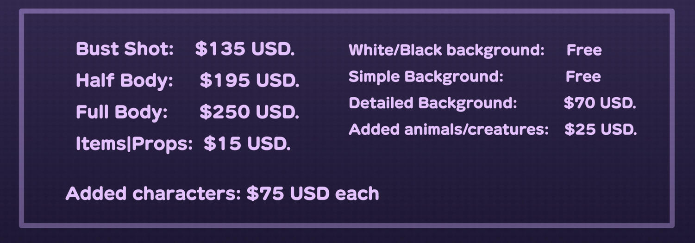Select the $25 USD price
Screen dimensions: 695x243
601,130
